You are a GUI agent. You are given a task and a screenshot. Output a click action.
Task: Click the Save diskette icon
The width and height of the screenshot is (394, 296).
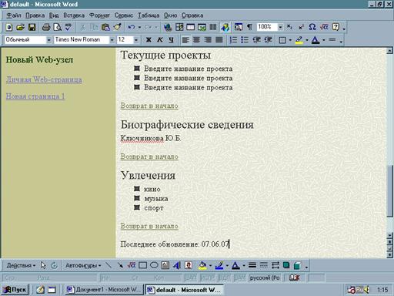(32, 27)
